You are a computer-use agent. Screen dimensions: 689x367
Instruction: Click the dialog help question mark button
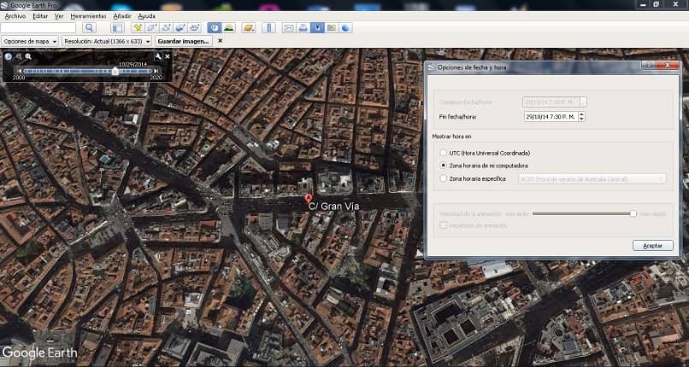(648, 65)
